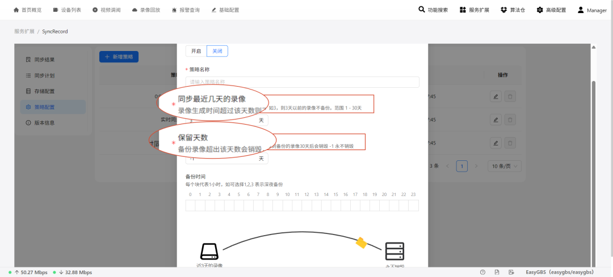613x277 pixels.
Task: Click the 同步结果 sidebar icon
Action: [x=28, y=60]
